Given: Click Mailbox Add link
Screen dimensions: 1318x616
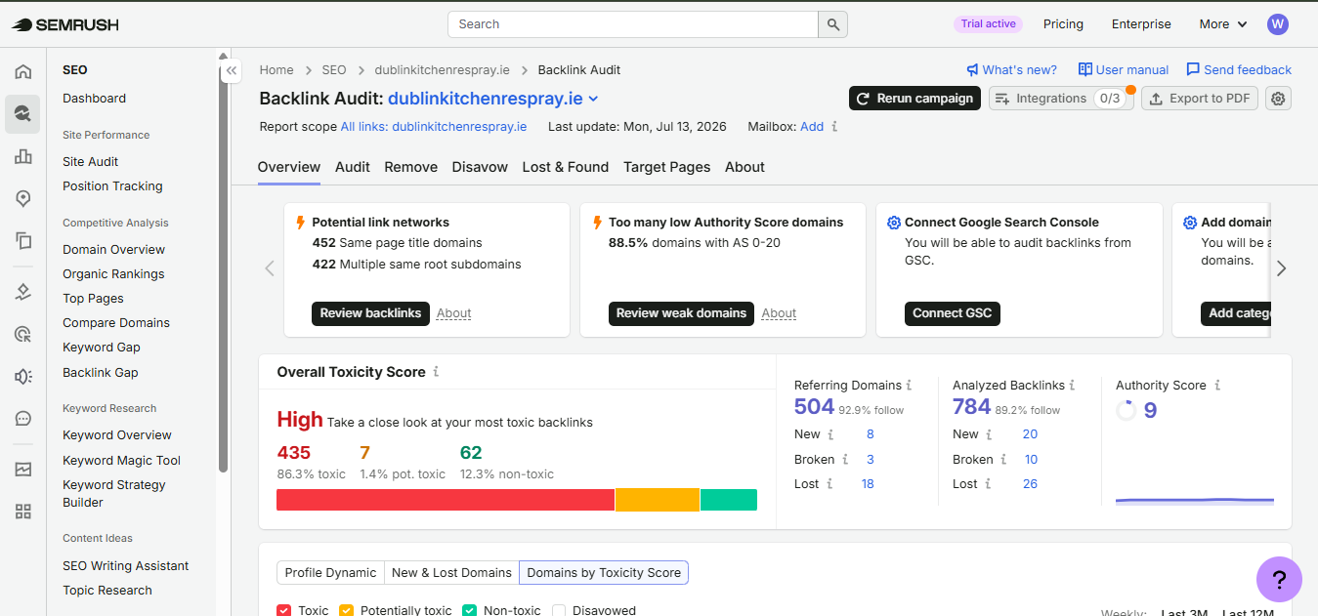Looking at the screenshot, I should pos(812,127).
